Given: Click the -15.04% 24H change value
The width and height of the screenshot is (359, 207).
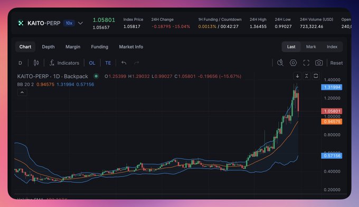Looking at the screenshot, I should tap(181, 26).
